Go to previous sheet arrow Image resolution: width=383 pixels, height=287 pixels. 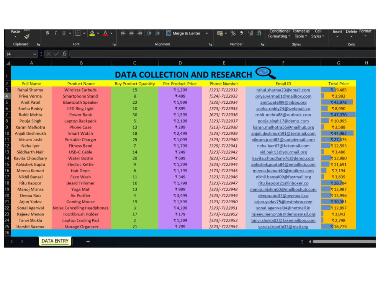pos(11,241)
